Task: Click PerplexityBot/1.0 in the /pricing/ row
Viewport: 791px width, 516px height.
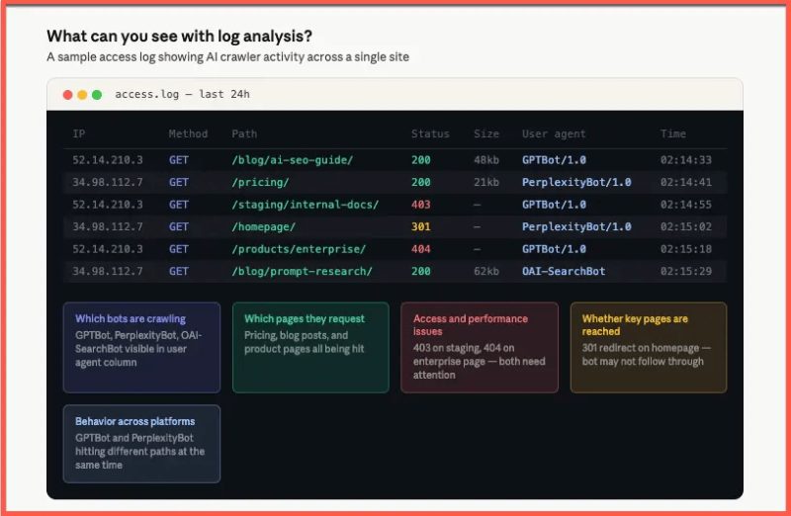Action: (x=576, y=183)
